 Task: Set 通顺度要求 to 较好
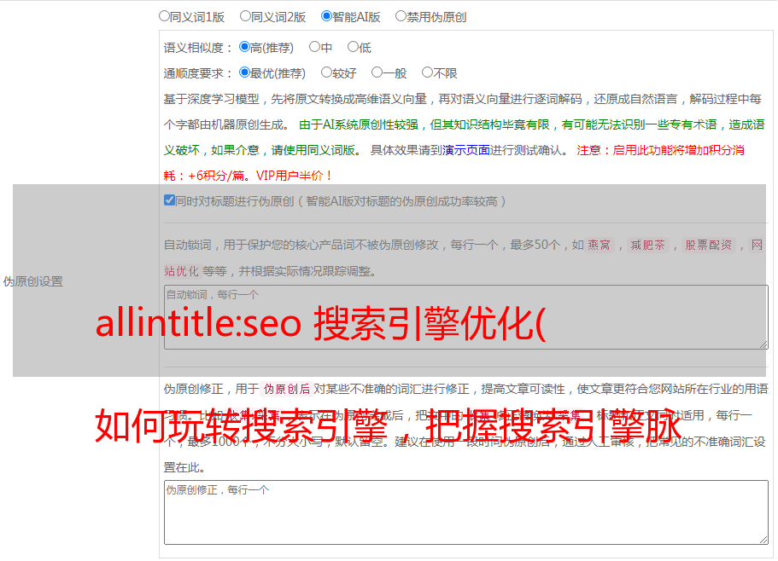pos(326,72)
